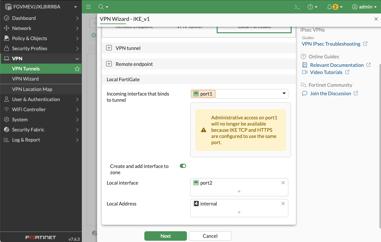Open the search magnifier in top bar
The width and height of the screenshot is (381, 242).
[103, 7]
